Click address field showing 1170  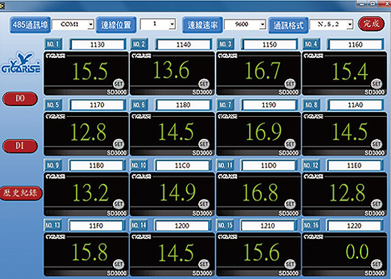[97, 105]
